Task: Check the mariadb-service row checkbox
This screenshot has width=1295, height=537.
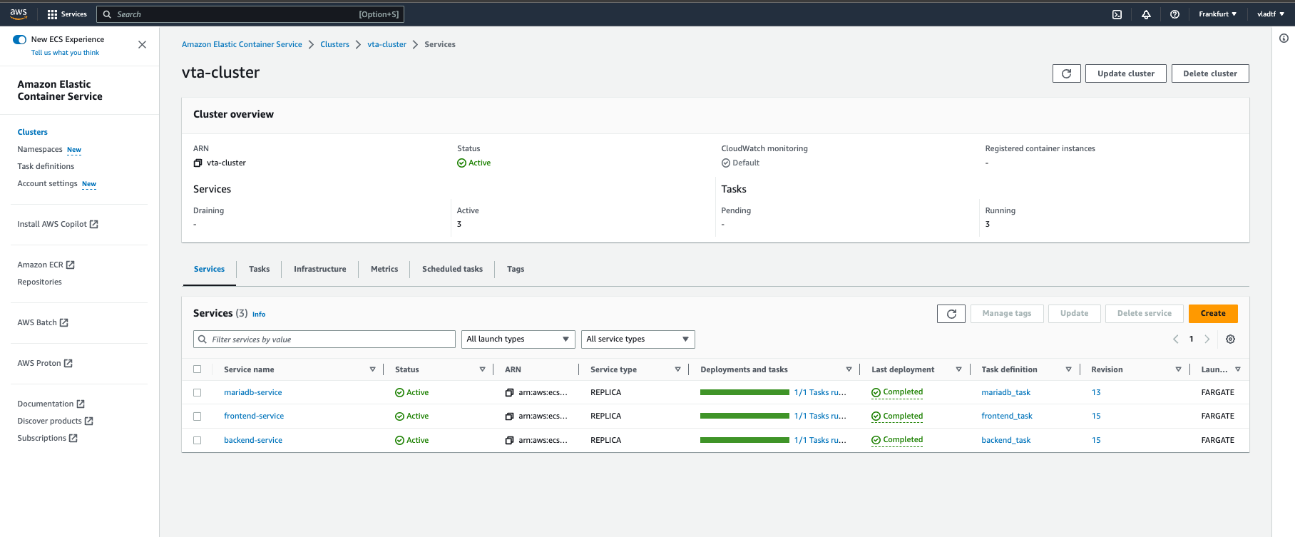Action: click(198, 393)
